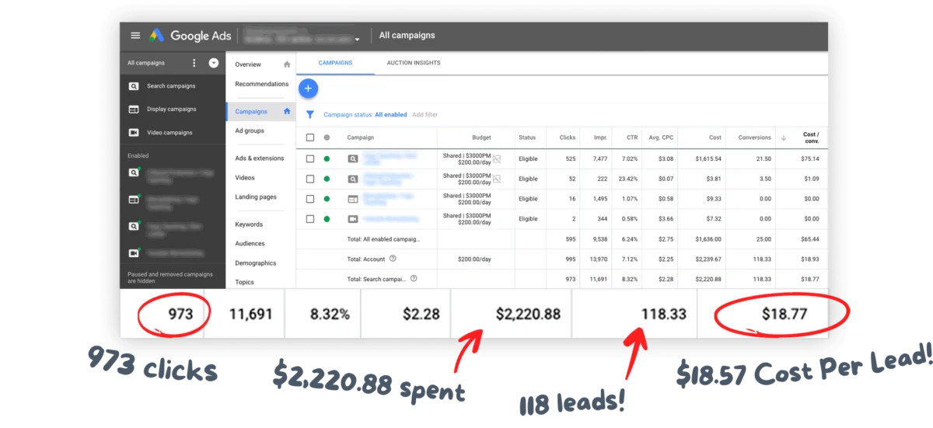Open Audiences in the page menu
933x428 pixels.
[x=250, y=244]
